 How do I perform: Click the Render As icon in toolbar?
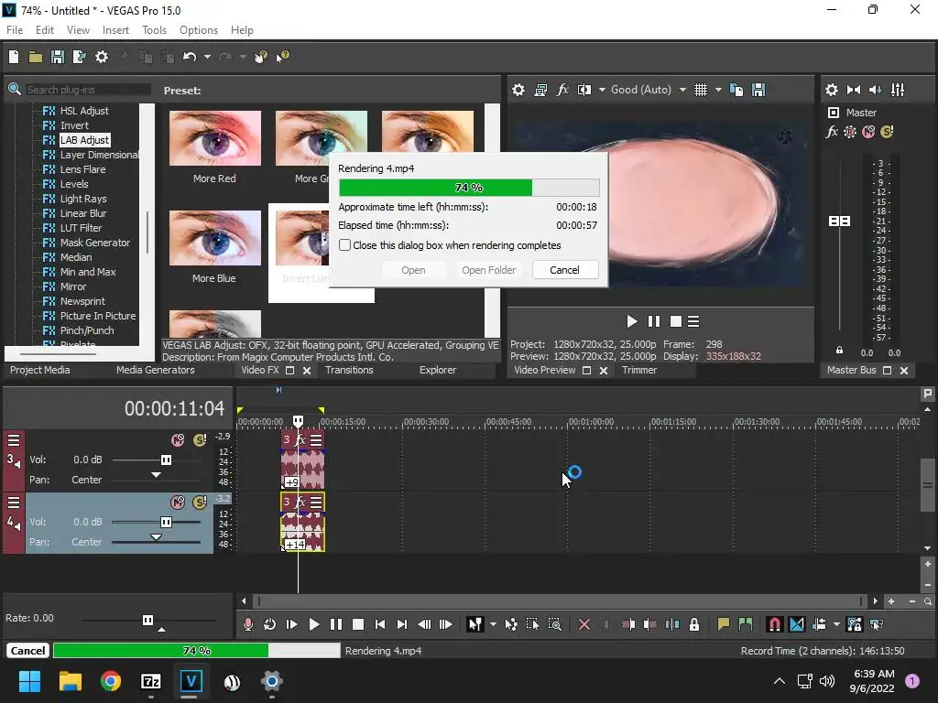(x=79, y=57)
